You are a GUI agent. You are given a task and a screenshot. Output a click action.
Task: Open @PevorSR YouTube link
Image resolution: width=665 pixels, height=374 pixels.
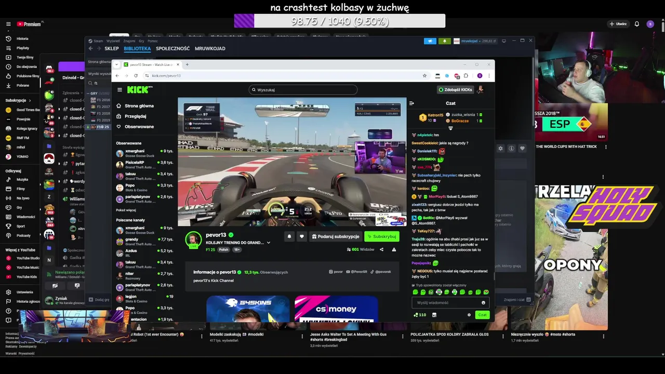click(357, 272)
